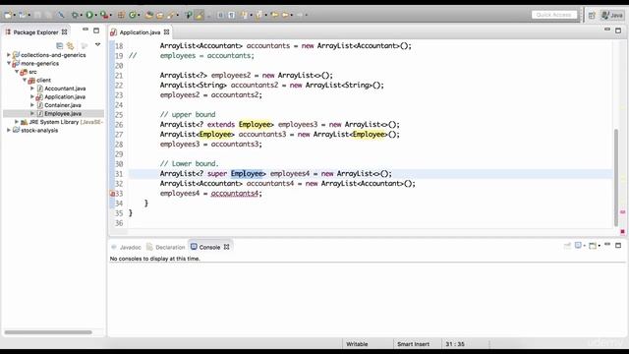
Task: Click the Display Selected Console icon
Action: [x=578, y=245]
